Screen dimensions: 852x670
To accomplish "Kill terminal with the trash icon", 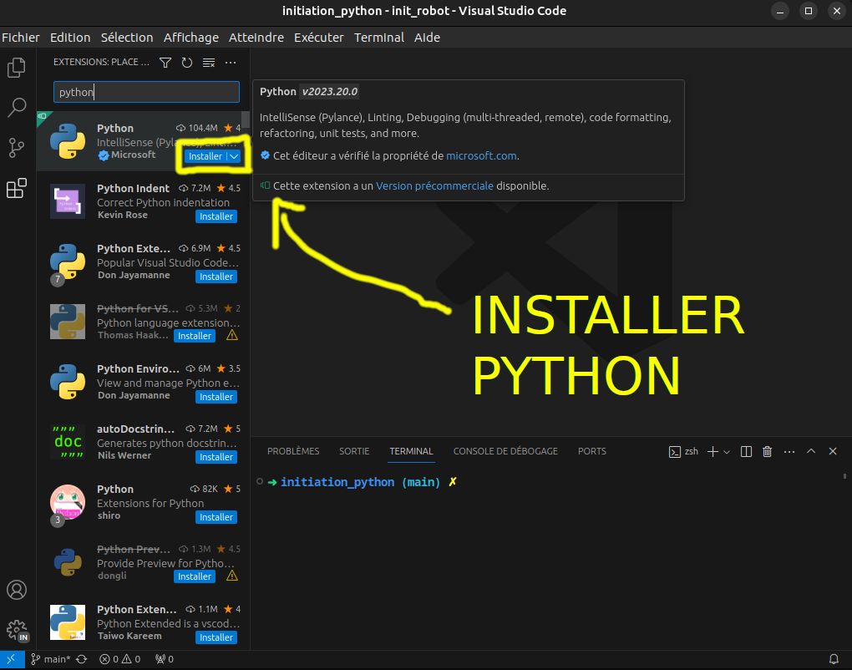I will point(768,452).
